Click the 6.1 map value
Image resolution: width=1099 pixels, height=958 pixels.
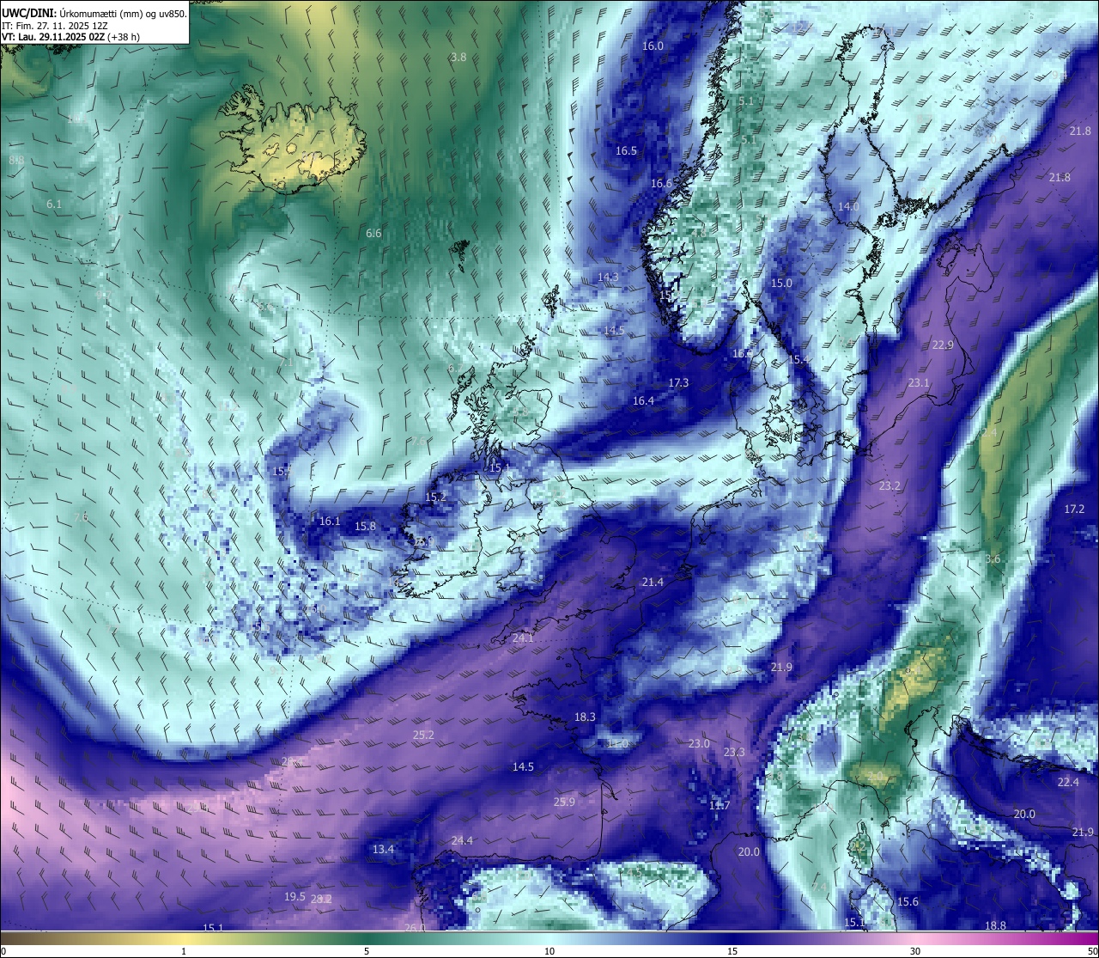tap(54, 204)
